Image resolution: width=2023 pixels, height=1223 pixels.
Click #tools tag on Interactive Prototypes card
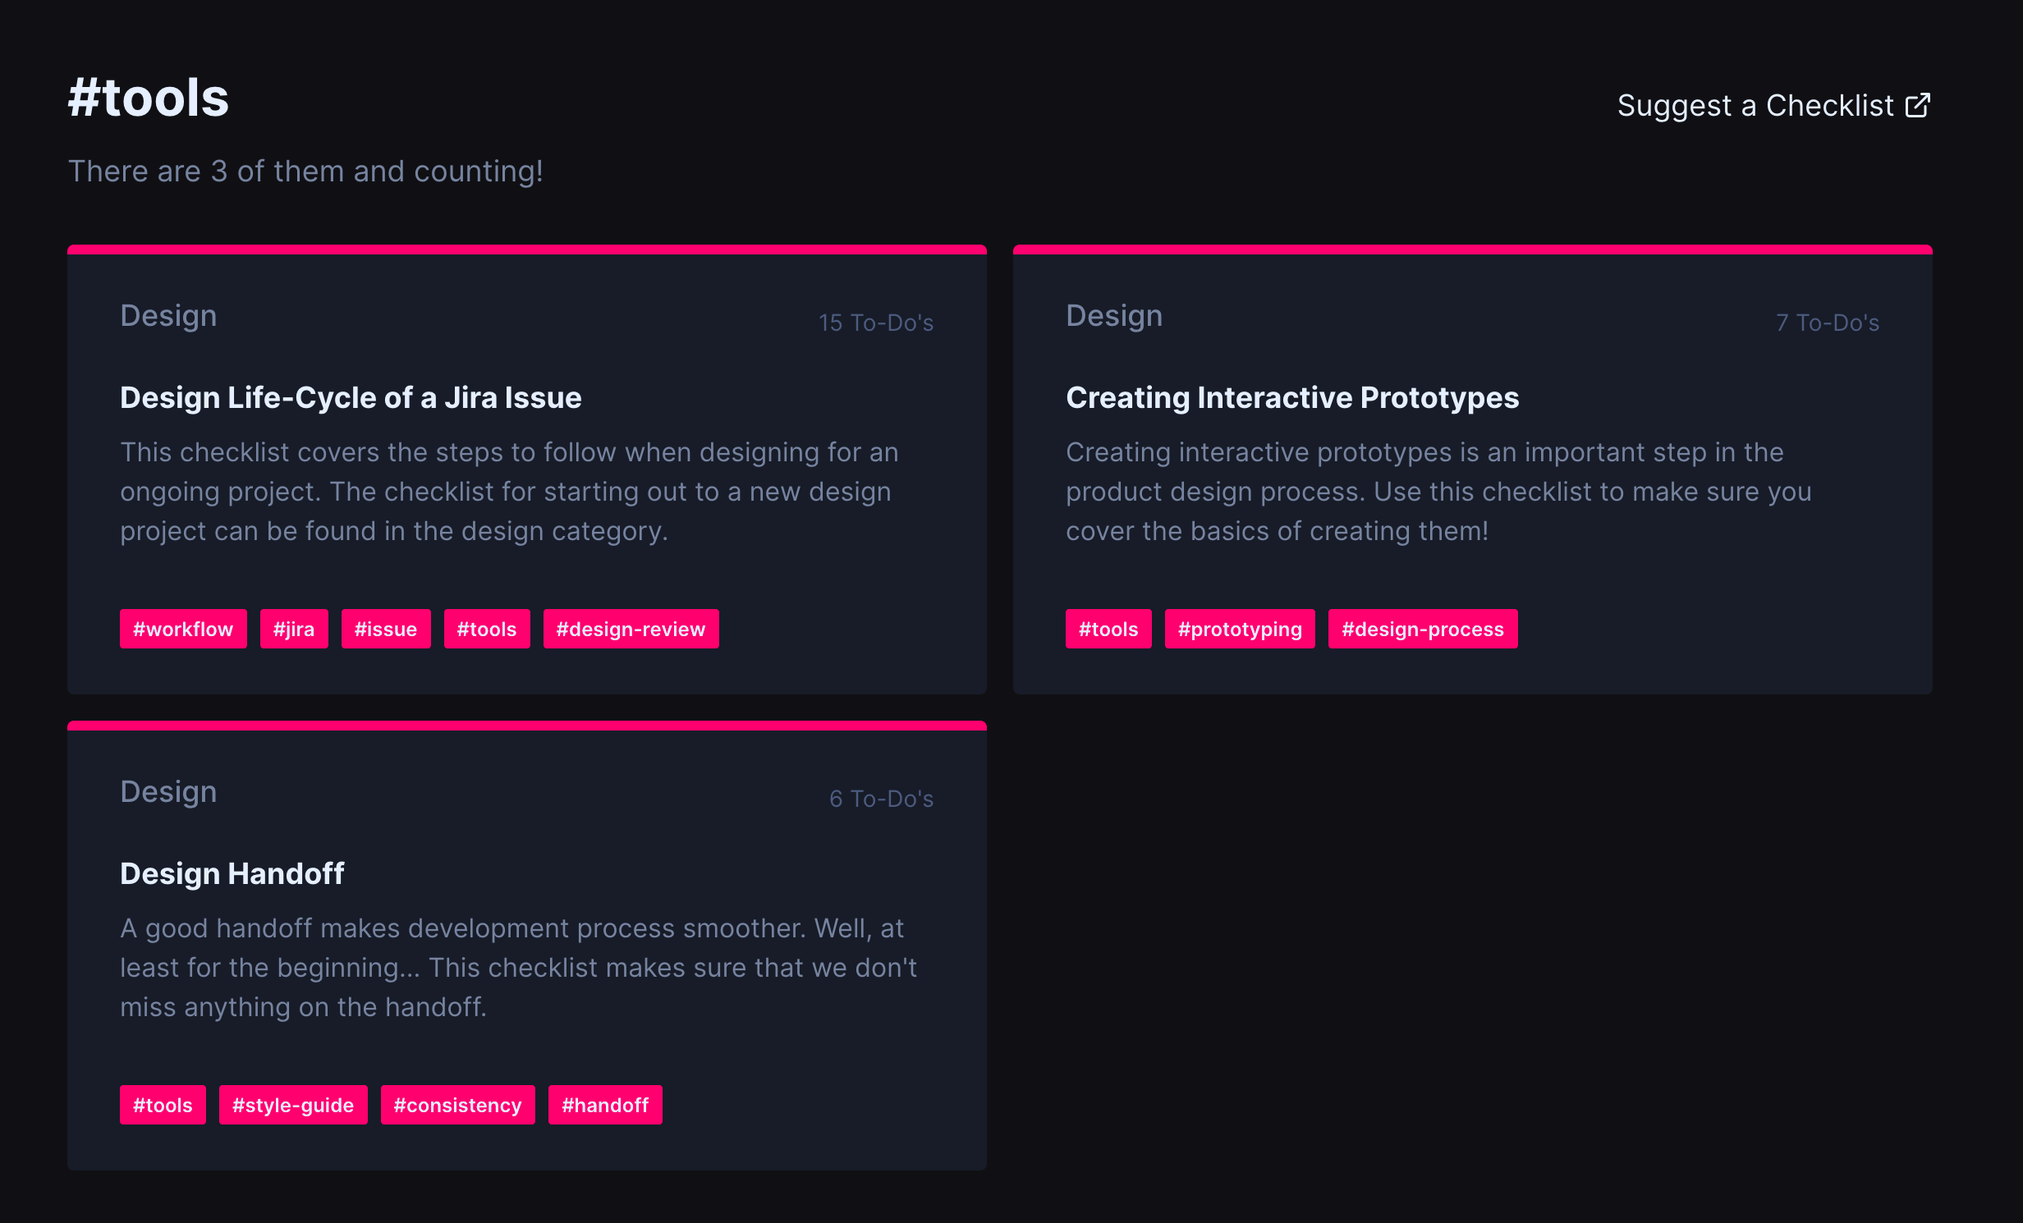click(1108, 630)
